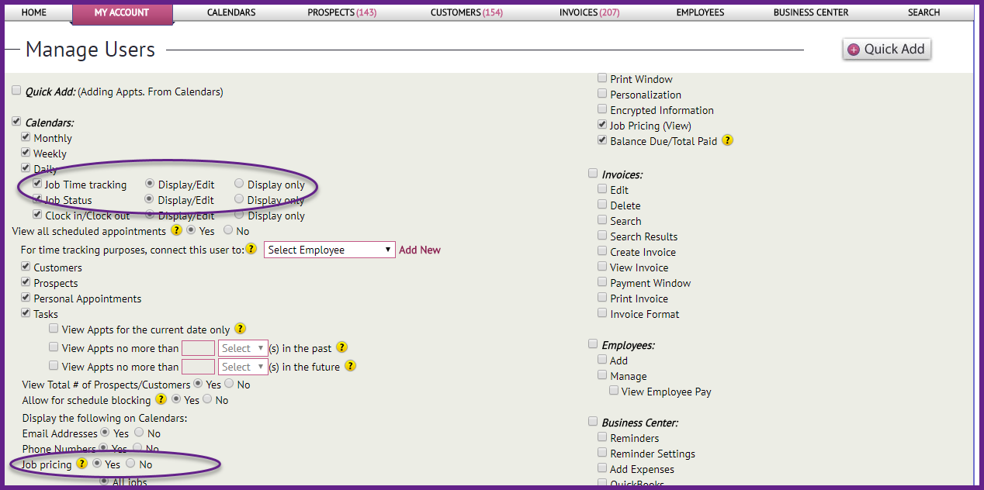Uncheck the Prospects checkbox
984x490 pixels.
[x=26, y=282]
